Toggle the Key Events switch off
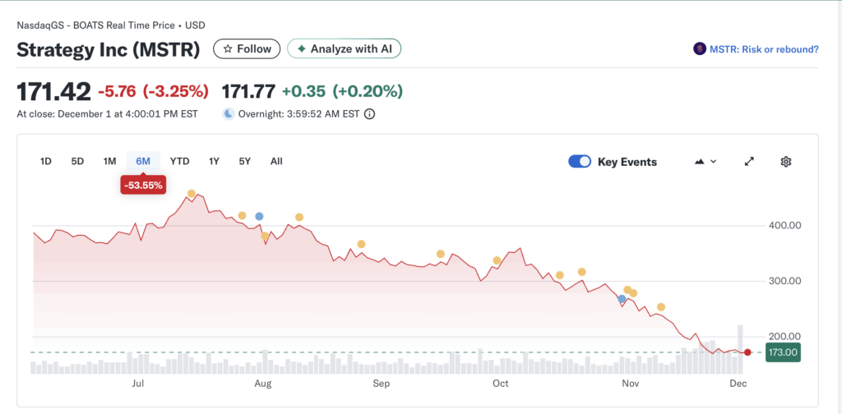842x414 pixels. [x=580, y=162]
